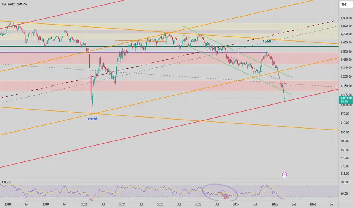Click the 1,260.00 price axis label
Viewport: 354px width, 208px height.
pos(346,76)
